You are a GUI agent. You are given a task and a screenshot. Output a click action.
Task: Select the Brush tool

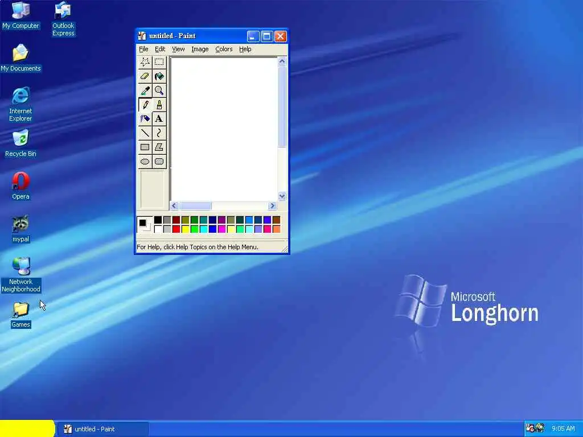pos(159,105)
